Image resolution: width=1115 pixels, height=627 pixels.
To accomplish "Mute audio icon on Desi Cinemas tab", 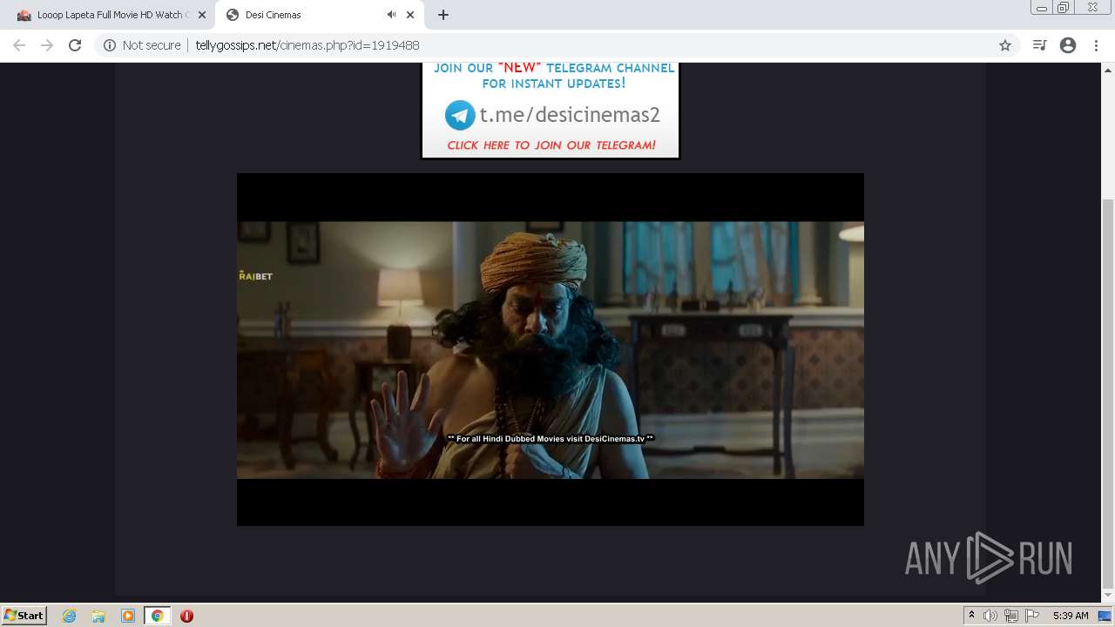I will pos(391,15).
